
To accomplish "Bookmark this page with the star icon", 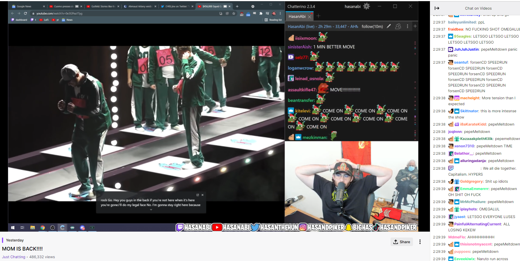I will point(234,13).
